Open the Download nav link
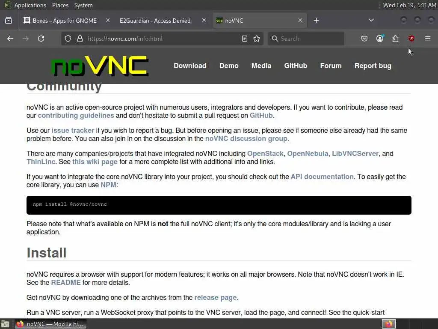The height and width of the screenshot is (329, 438). click(190, 66)
